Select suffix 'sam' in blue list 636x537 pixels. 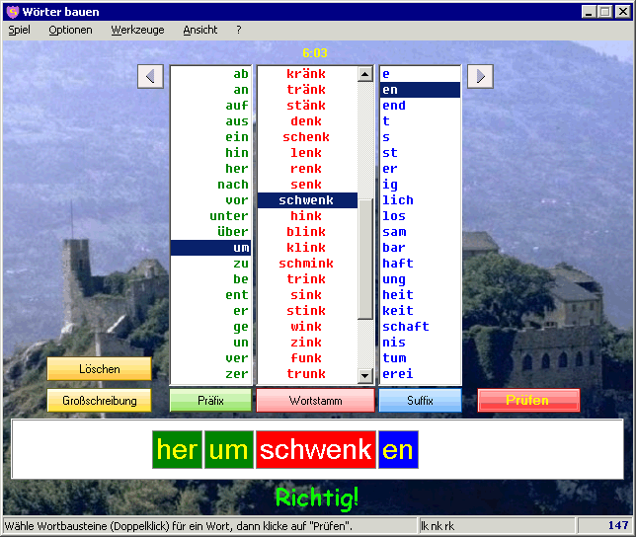pyautogui.click(x=421, y=232)
